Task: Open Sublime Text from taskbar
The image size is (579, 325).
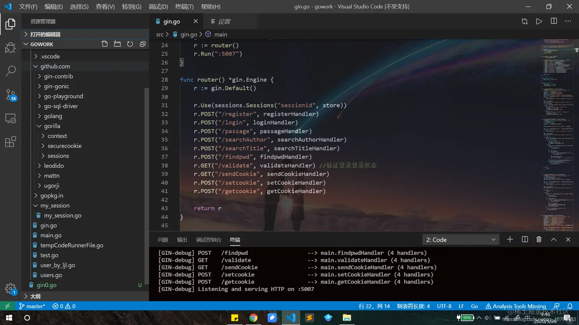Action: 309,318
